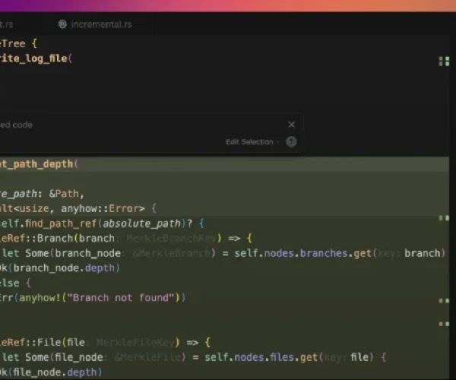
Task: Click 'self.nodes.files.get' call
Action: coord(261,357)
